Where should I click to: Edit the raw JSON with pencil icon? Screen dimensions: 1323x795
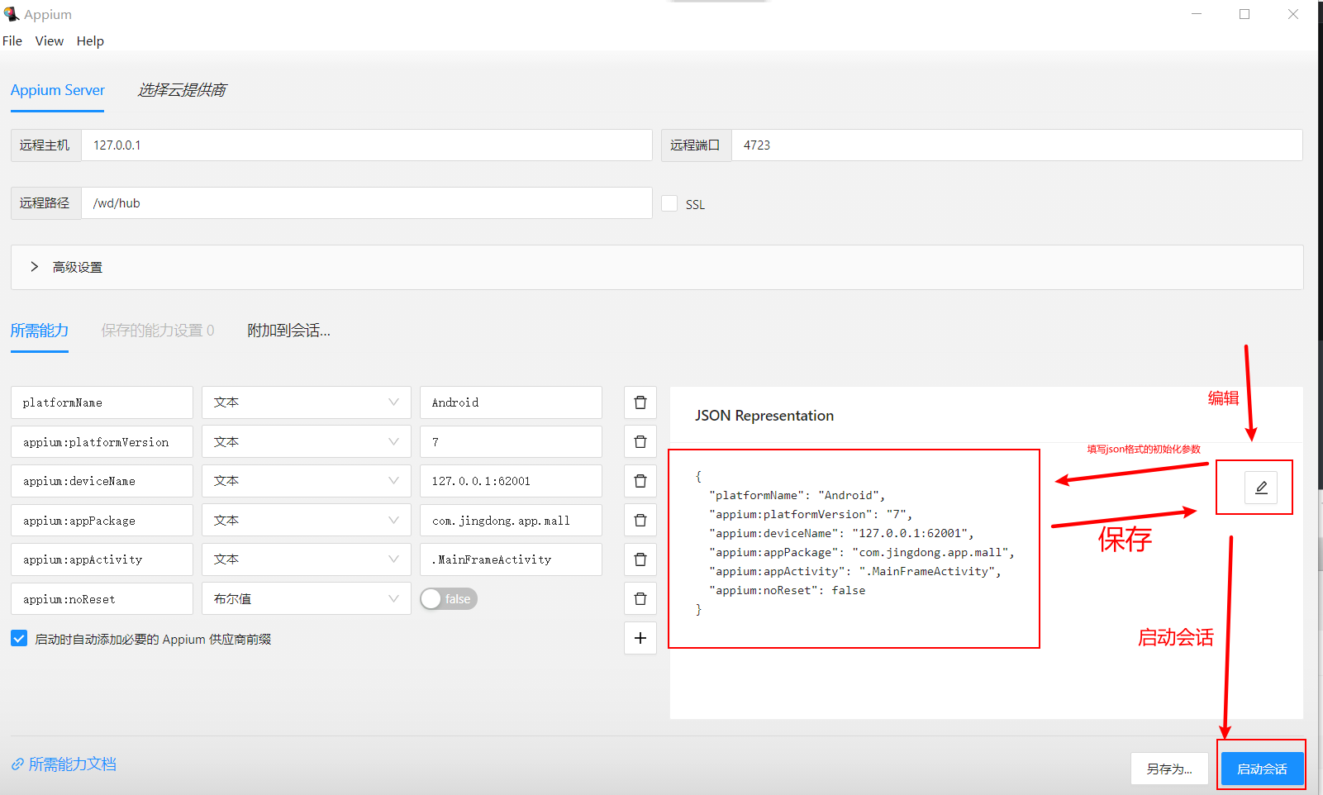click(x=1261, y=488)
